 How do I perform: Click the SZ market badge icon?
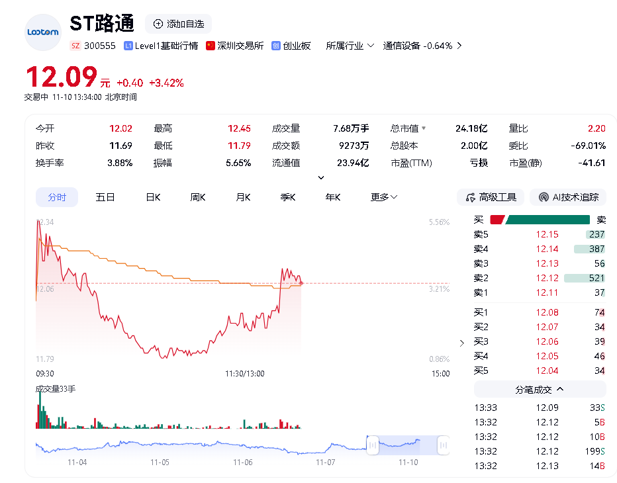(x=75, y=46)
